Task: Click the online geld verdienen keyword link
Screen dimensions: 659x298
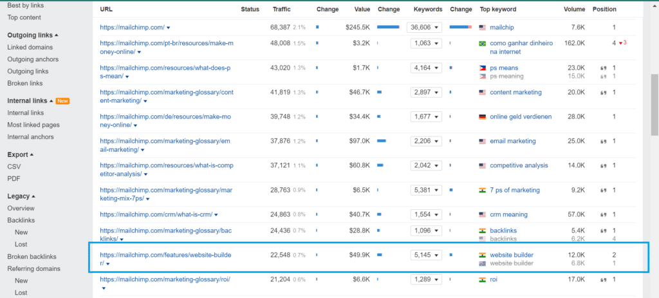Action: pos(521,116)
